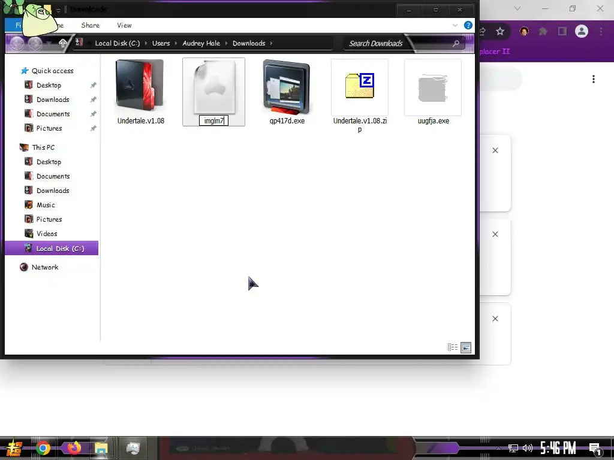Dismiss the third card in Chrome
This screenshot has height=460, width=614.
tap(495, 319)
